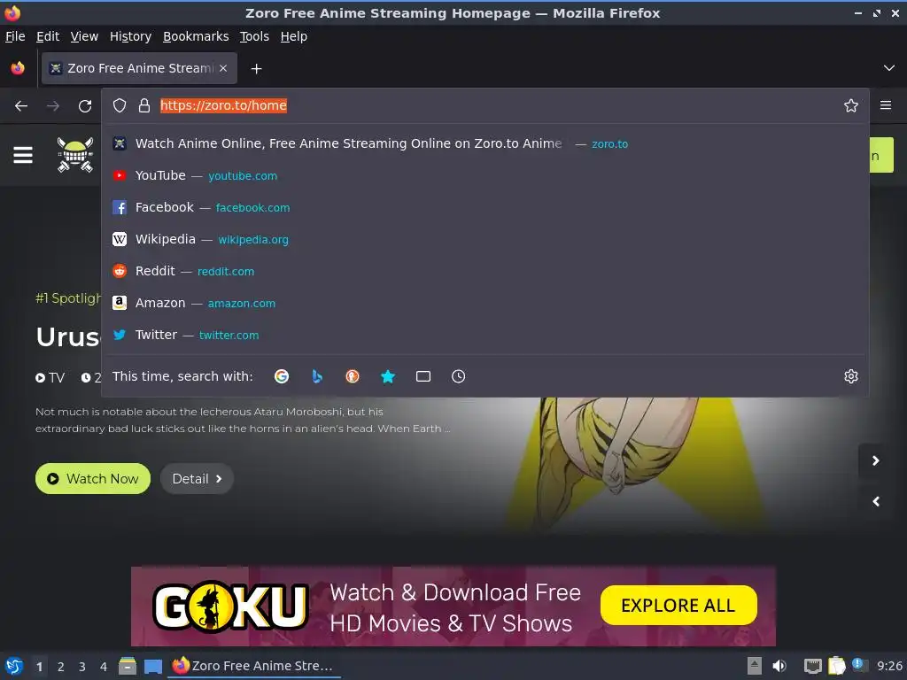Open the volume tray icon
The image size is (907, 680).
pyautogui.click(x=779, y=666)
